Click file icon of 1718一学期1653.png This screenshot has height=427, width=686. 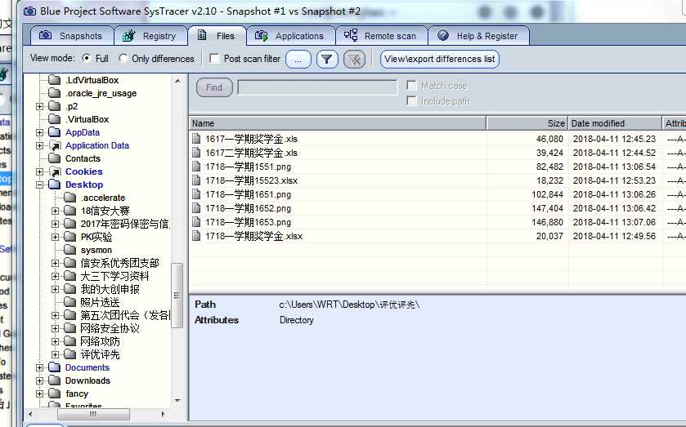coord(196,222)
